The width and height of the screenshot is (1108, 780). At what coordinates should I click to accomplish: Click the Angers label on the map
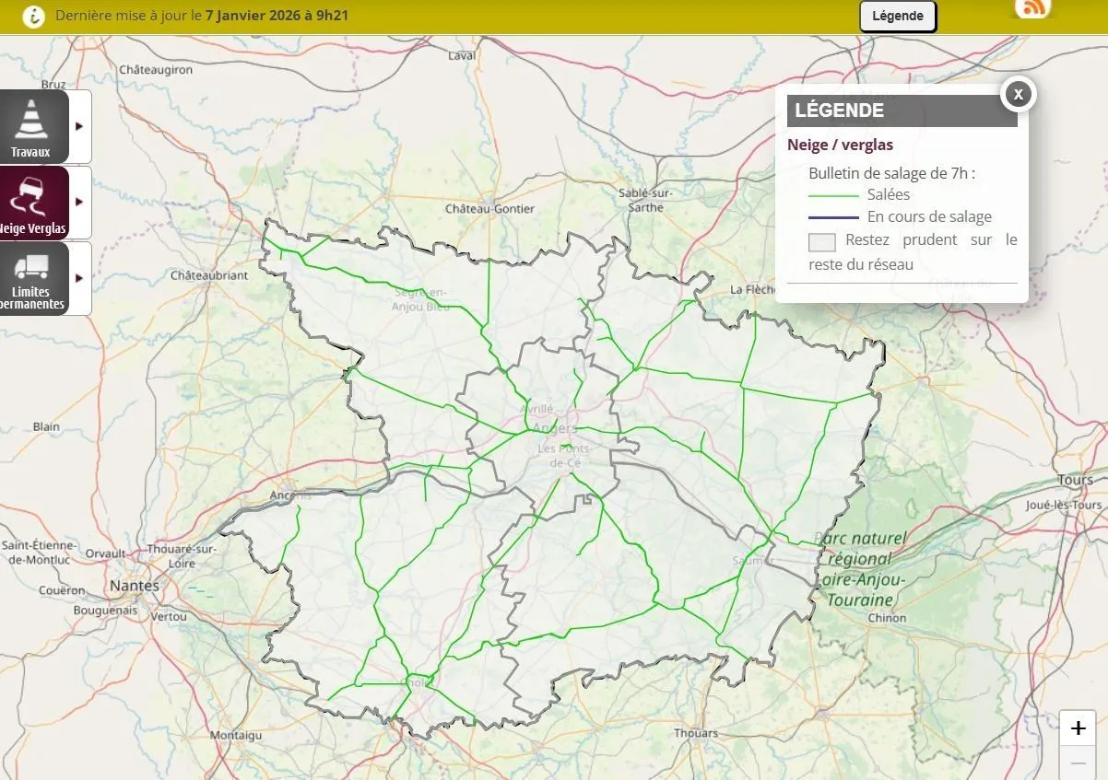[555, 428]
